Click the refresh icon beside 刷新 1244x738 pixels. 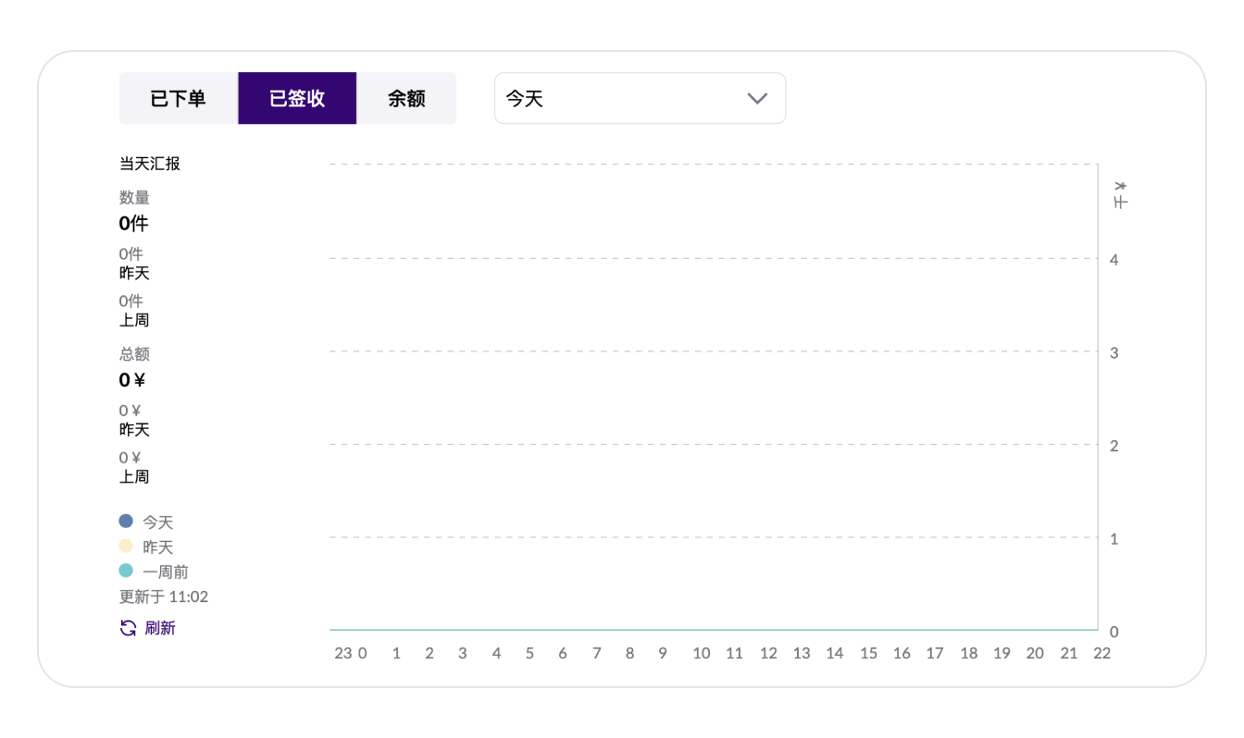tap(127, 628)
